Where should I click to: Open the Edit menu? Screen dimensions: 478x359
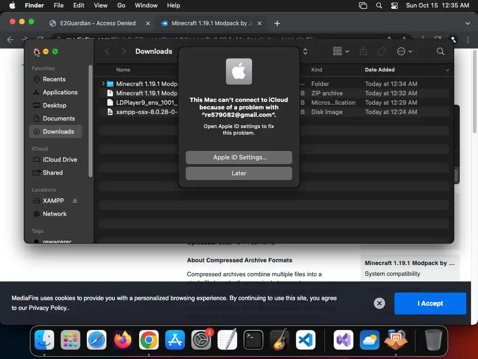coord(78,6)
